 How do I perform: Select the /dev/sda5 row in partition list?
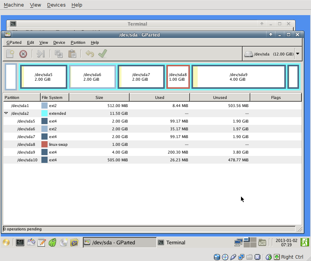[x=152, y=121]
